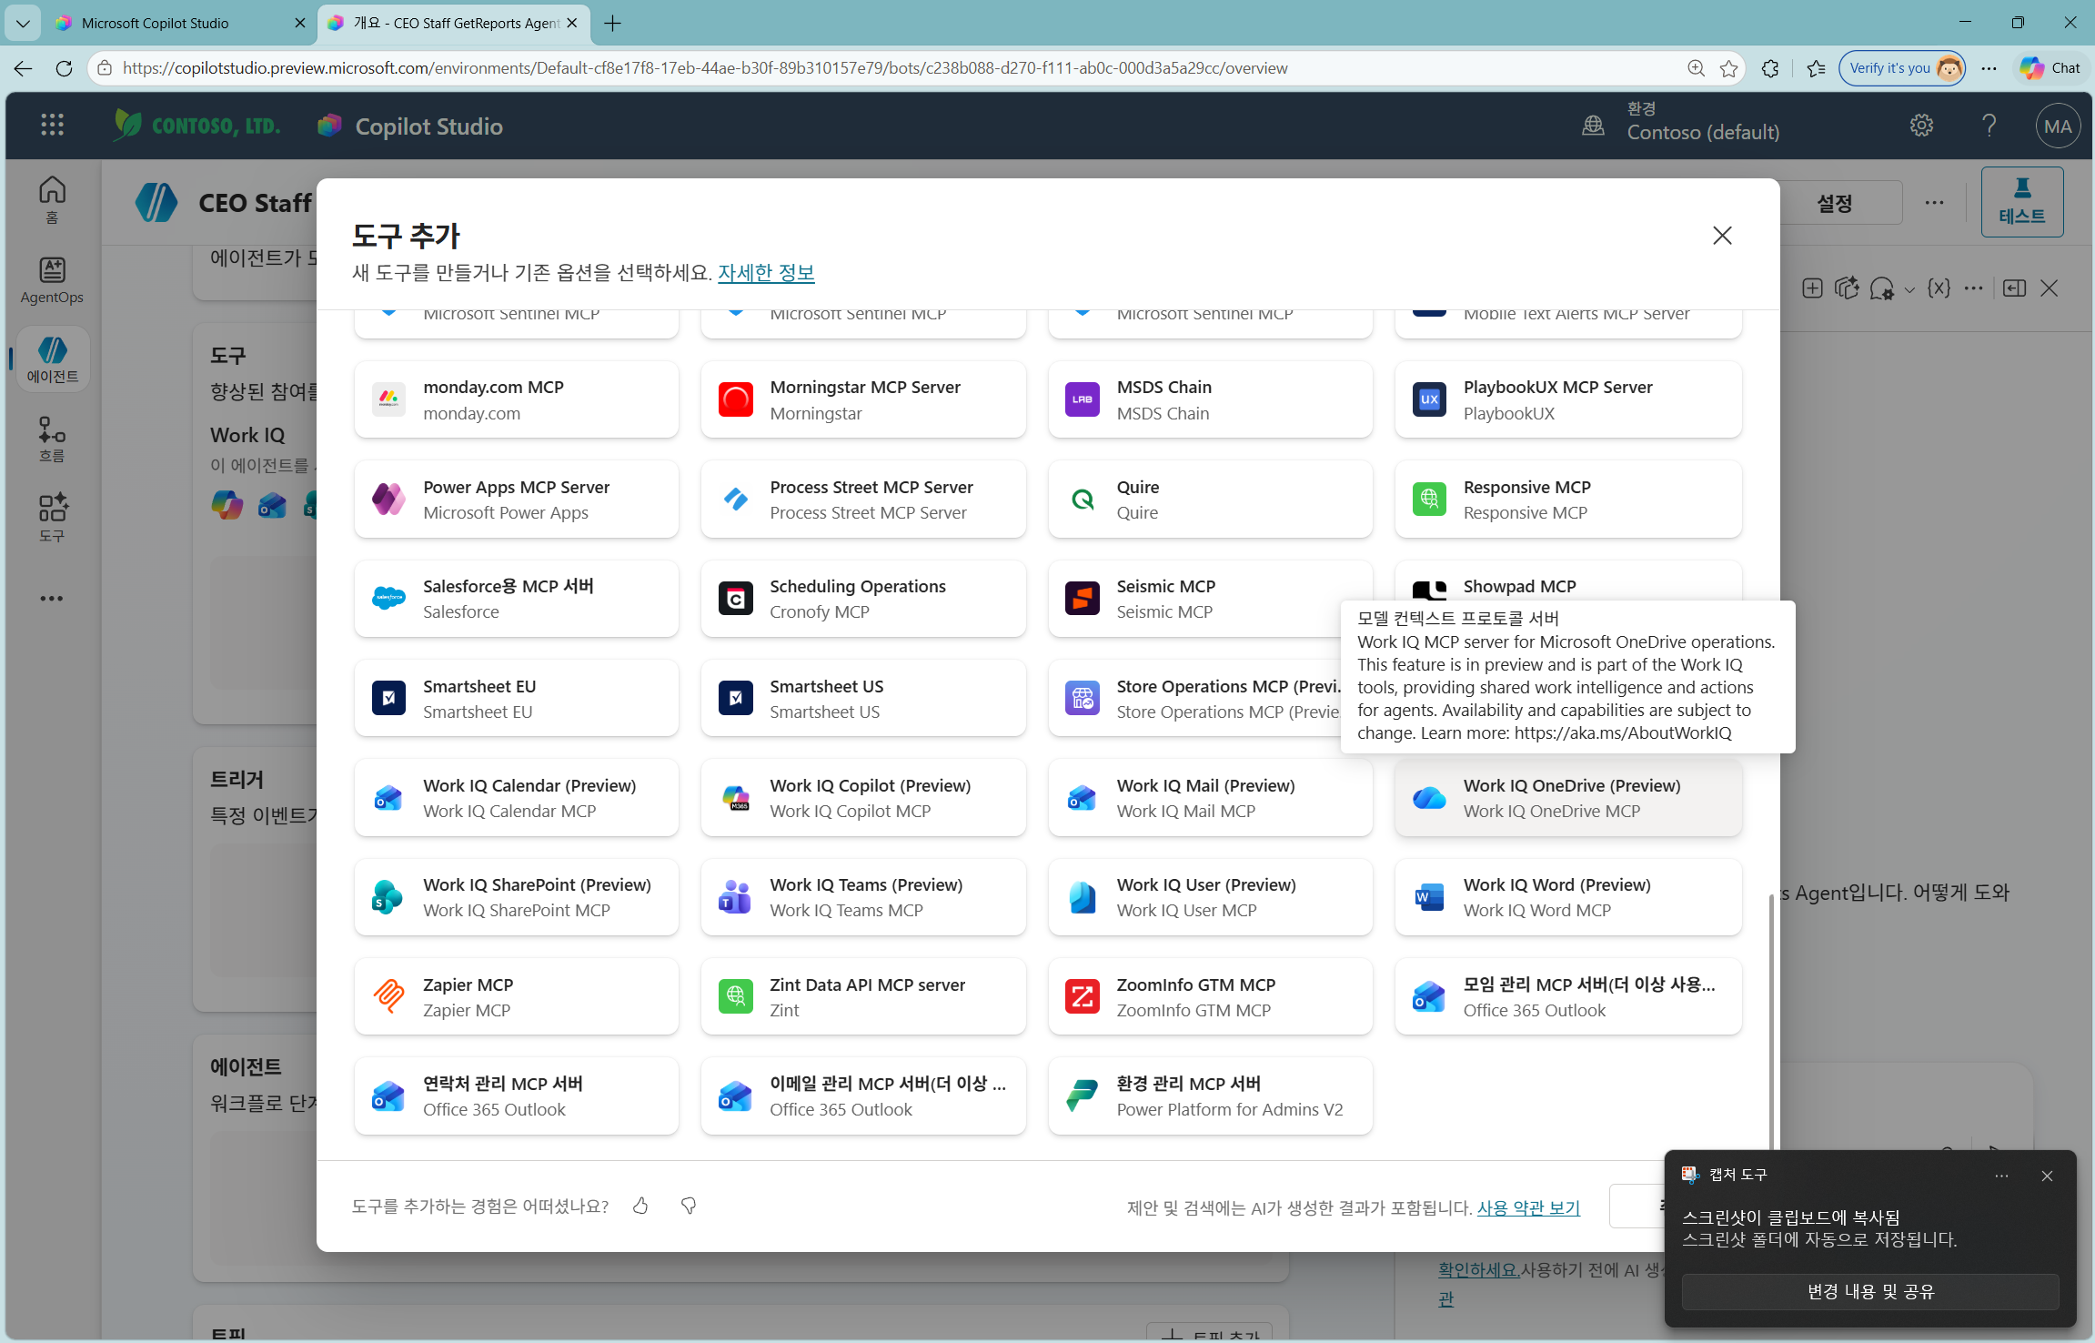Pick the Responsive MCP card

1568,500
